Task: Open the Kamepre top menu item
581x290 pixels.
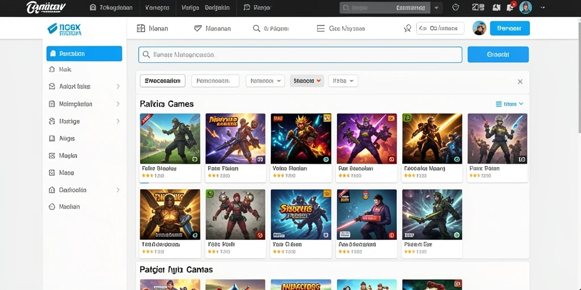Action: coord(158,7)
